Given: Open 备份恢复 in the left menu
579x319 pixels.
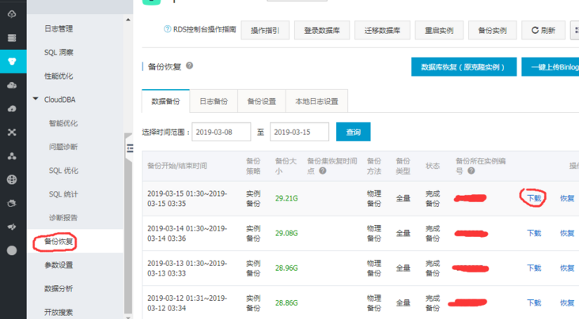Looking at the screenshot, I should (x=59, y=241).
